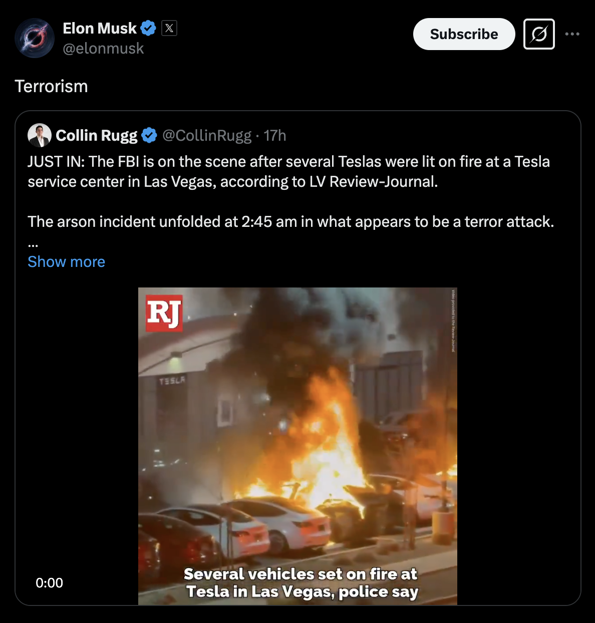Open the Collin Rugg display name link
This screenshot has height=623, width=595.
pyautogui.click(x=96, y=135)
